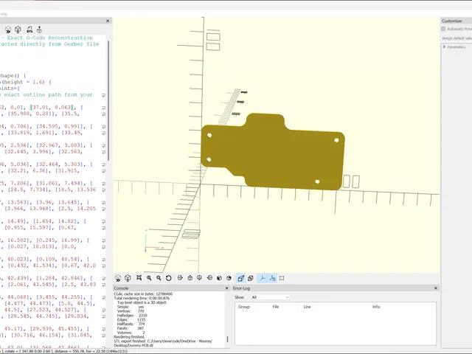The height and width of the screenshot is (354, 472).
Task: Click the Preview icon in the editor toolbar
Action: (8, 29)
